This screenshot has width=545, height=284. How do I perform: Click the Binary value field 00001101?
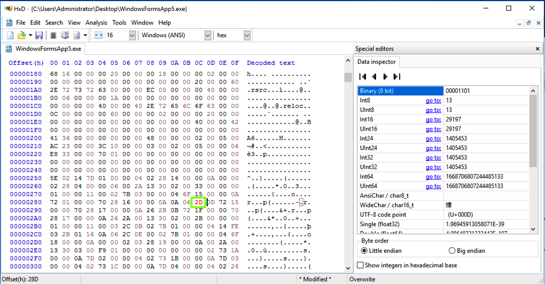pyautogui.click(x=486, y=91)
